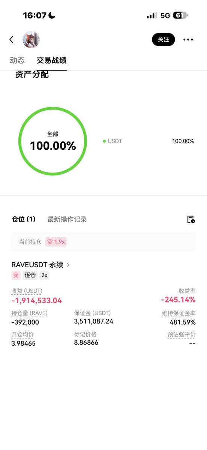Tap the back arrow icon

click(x=12, y=40)
